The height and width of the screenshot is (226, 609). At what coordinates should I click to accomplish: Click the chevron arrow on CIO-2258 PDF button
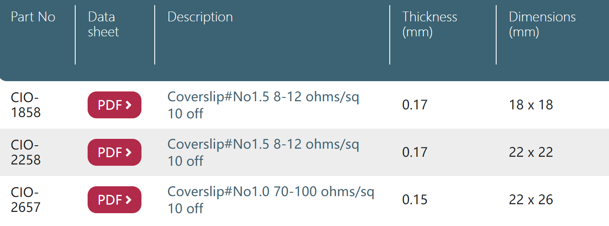pyautogui.click(x=128, y=152)
